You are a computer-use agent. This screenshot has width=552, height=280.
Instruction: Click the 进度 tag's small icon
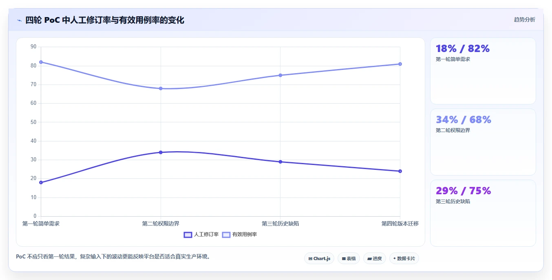point(369,258)
